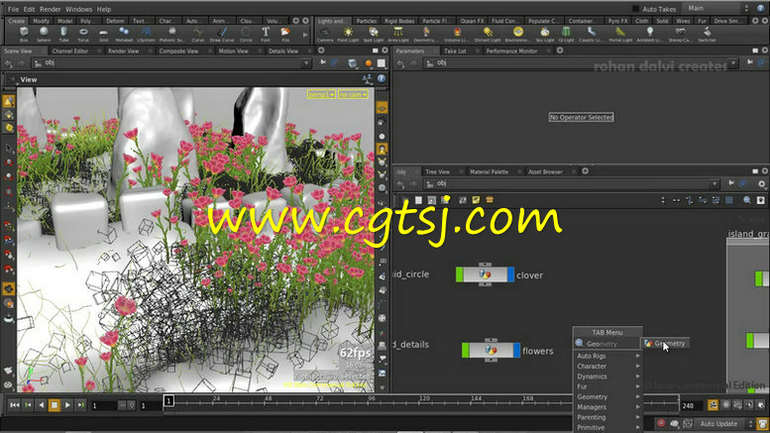Toggle pin on Parameters pane
Viewport: 770px width, 433px height.
(x=749, y=62)
